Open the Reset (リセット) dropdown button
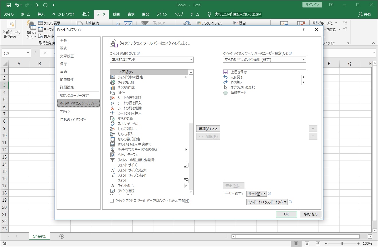The height and width of the screenshot is (247, 378). pyautogui.click(x=256, y=194)
